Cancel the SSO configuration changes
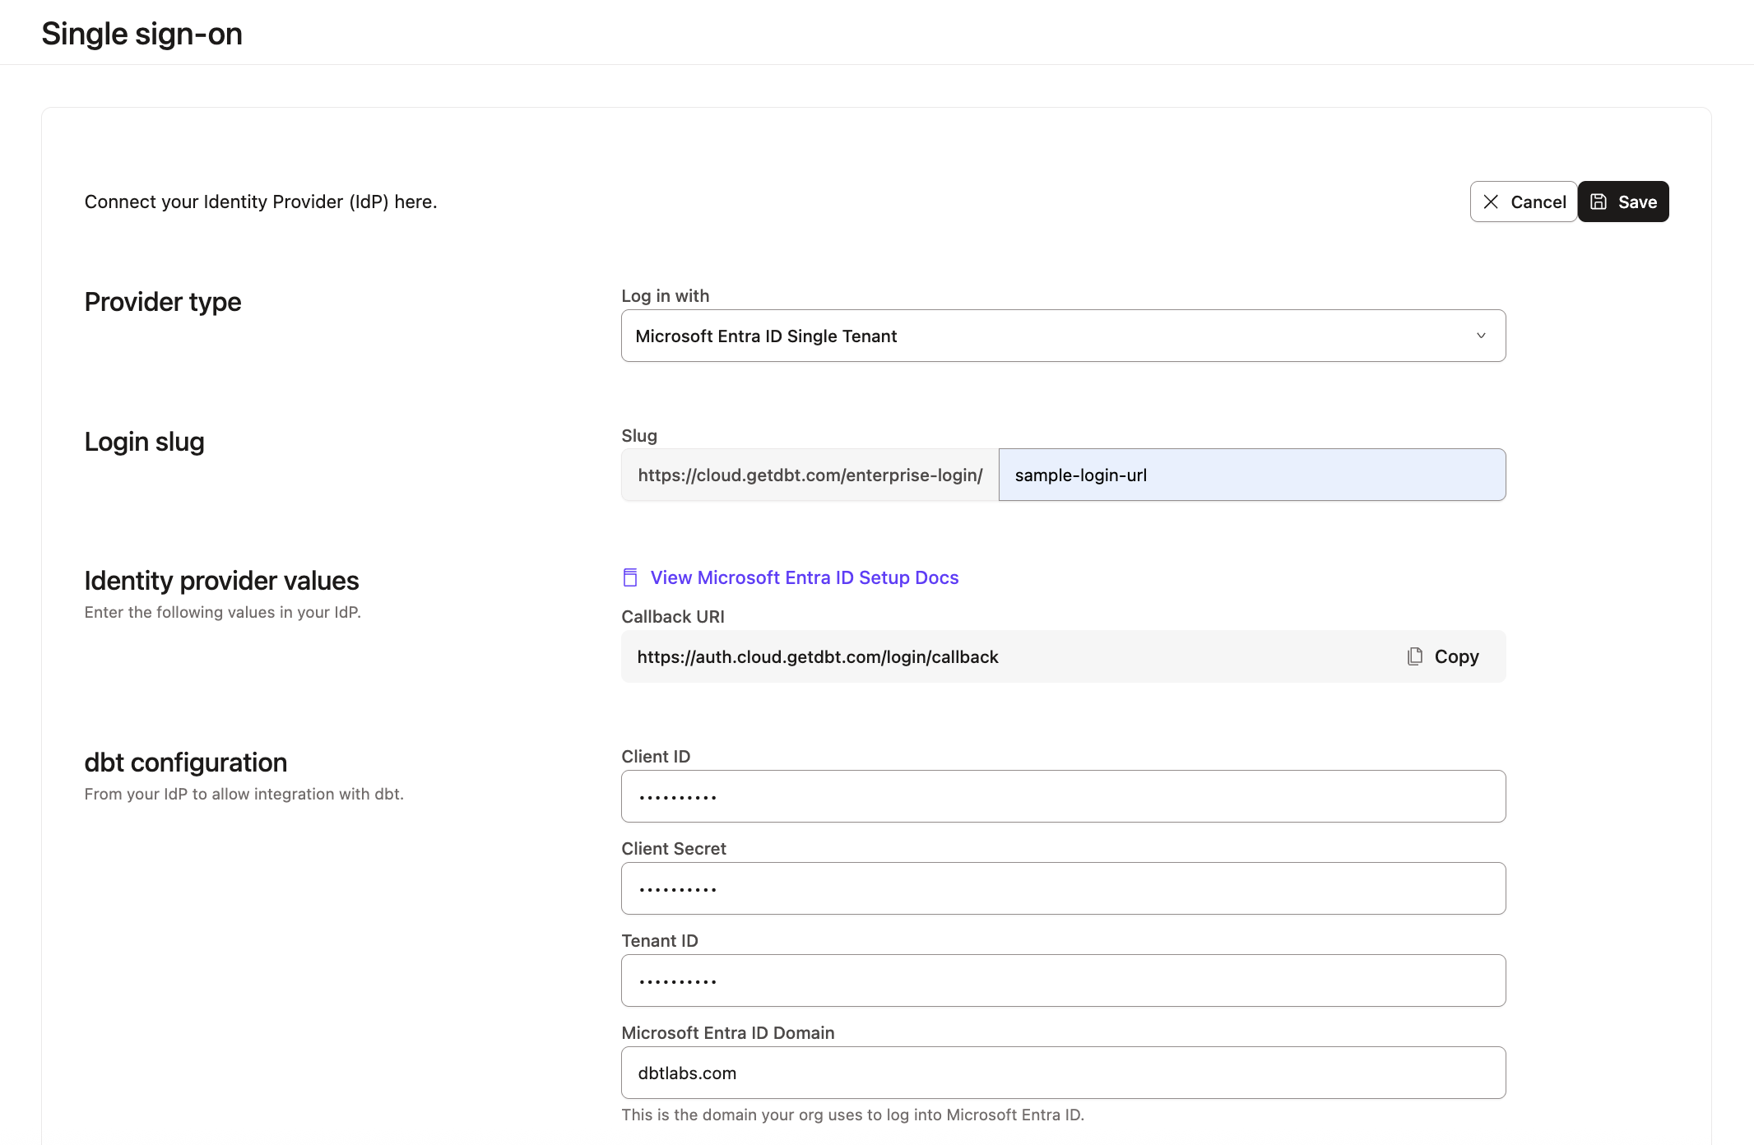1754x1145 pixels. [1523, 202]
